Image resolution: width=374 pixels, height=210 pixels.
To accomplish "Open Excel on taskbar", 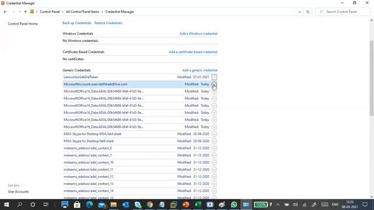I will coord(198,205).
